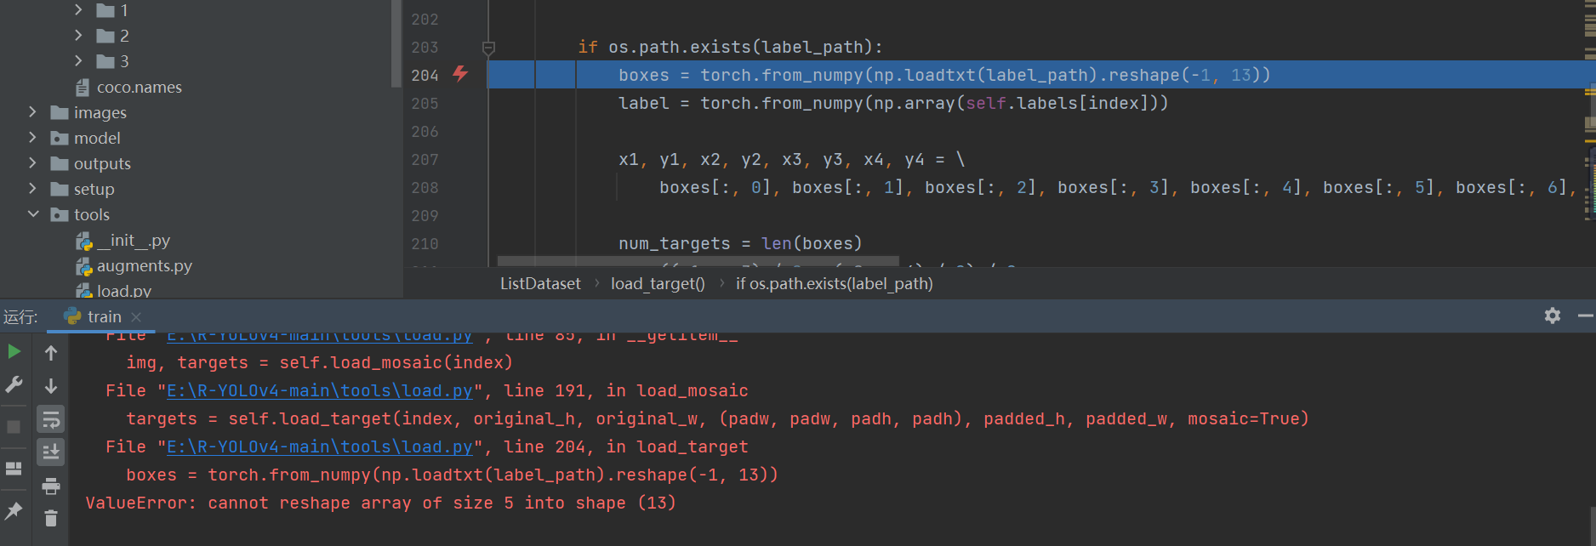Print the console output
The height and width of the screenshot is (546, 1596).
[51, 486]
